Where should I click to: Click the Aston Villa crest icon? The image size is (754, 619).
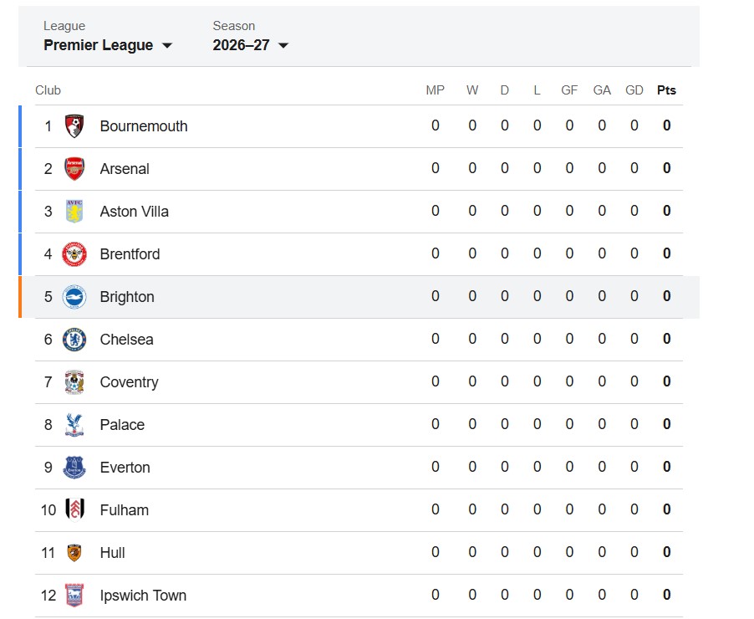pyautogui.click(x=74, y=212)
